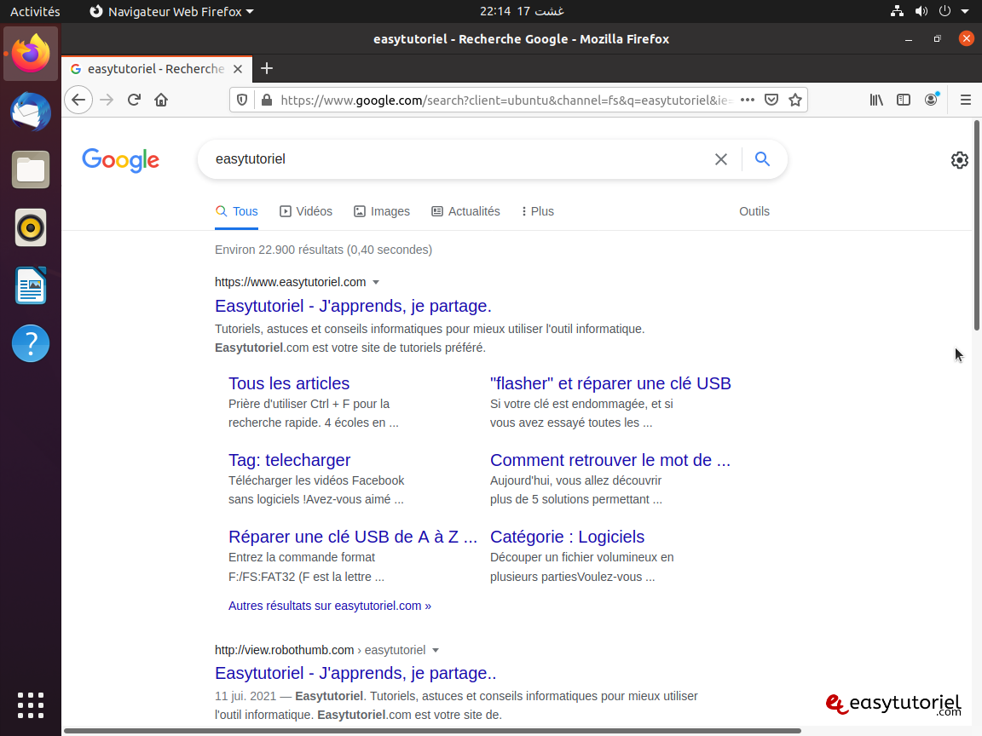Open Files manager in dock
Screen dimensions: 982x736
click(x=31, y=170)
